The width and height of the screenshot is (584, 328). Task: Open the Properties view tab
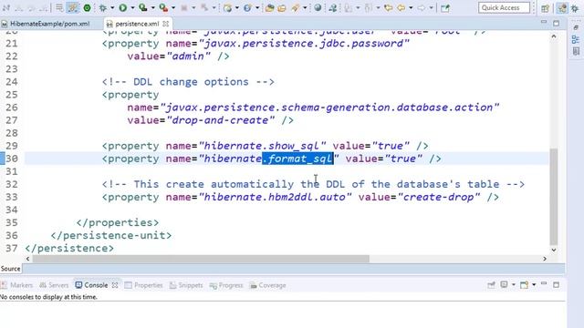pos(144,285)
